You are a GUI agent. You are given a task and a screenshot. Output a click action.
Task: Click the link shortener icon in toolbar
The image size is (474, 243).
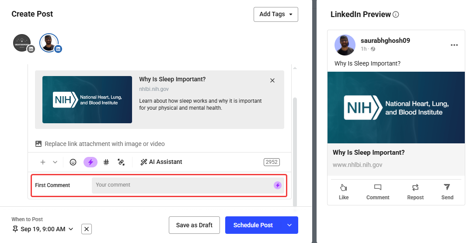pos(121,162)
